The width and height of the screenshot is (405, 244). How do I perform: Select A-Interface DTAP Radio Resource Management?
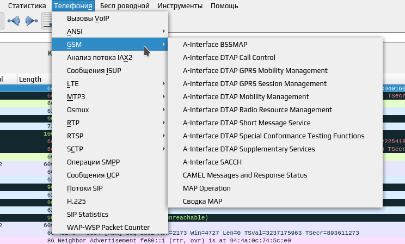coord(275,110)
